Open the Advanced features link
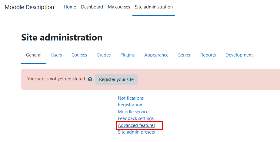 136,125
